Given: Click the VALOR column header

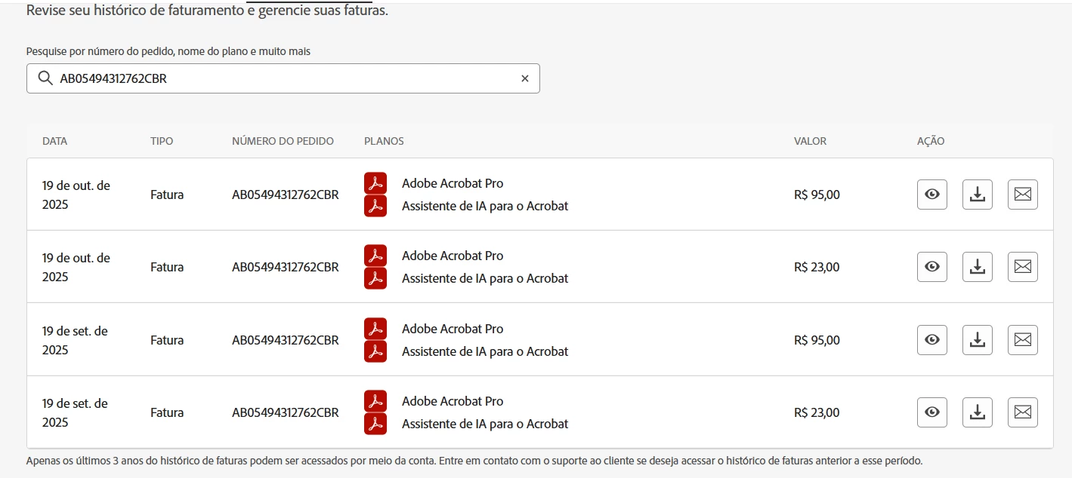Looking at the screenshot, I should click(x=810, y=141).
